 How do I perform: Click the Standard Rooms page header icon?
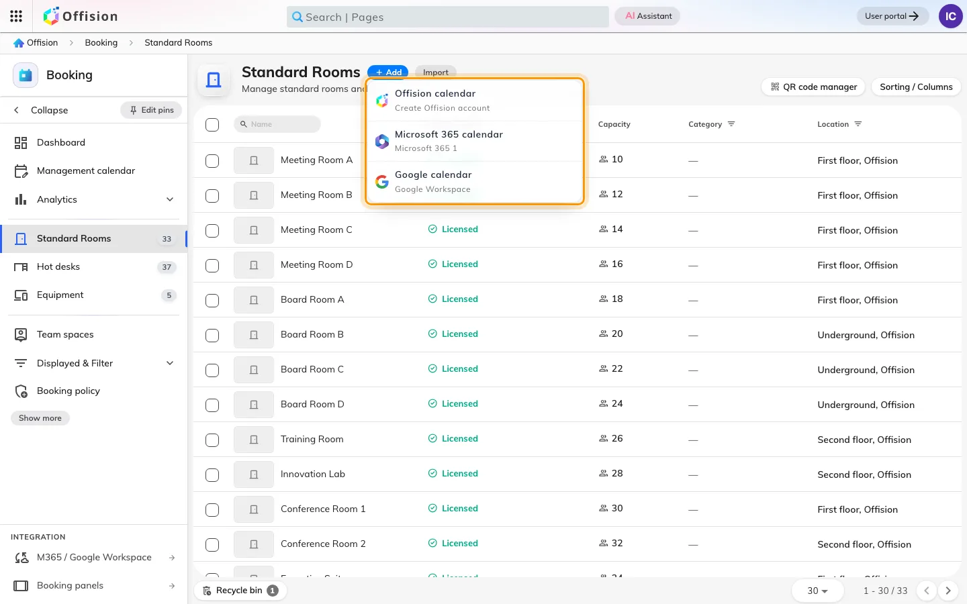click(214, 80)
